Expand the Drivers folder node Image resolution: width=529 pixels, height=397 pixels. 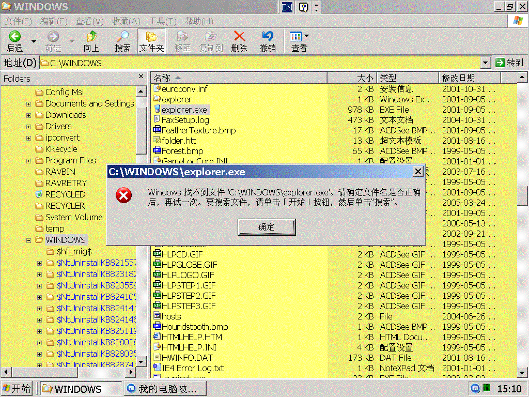[29, 127]
